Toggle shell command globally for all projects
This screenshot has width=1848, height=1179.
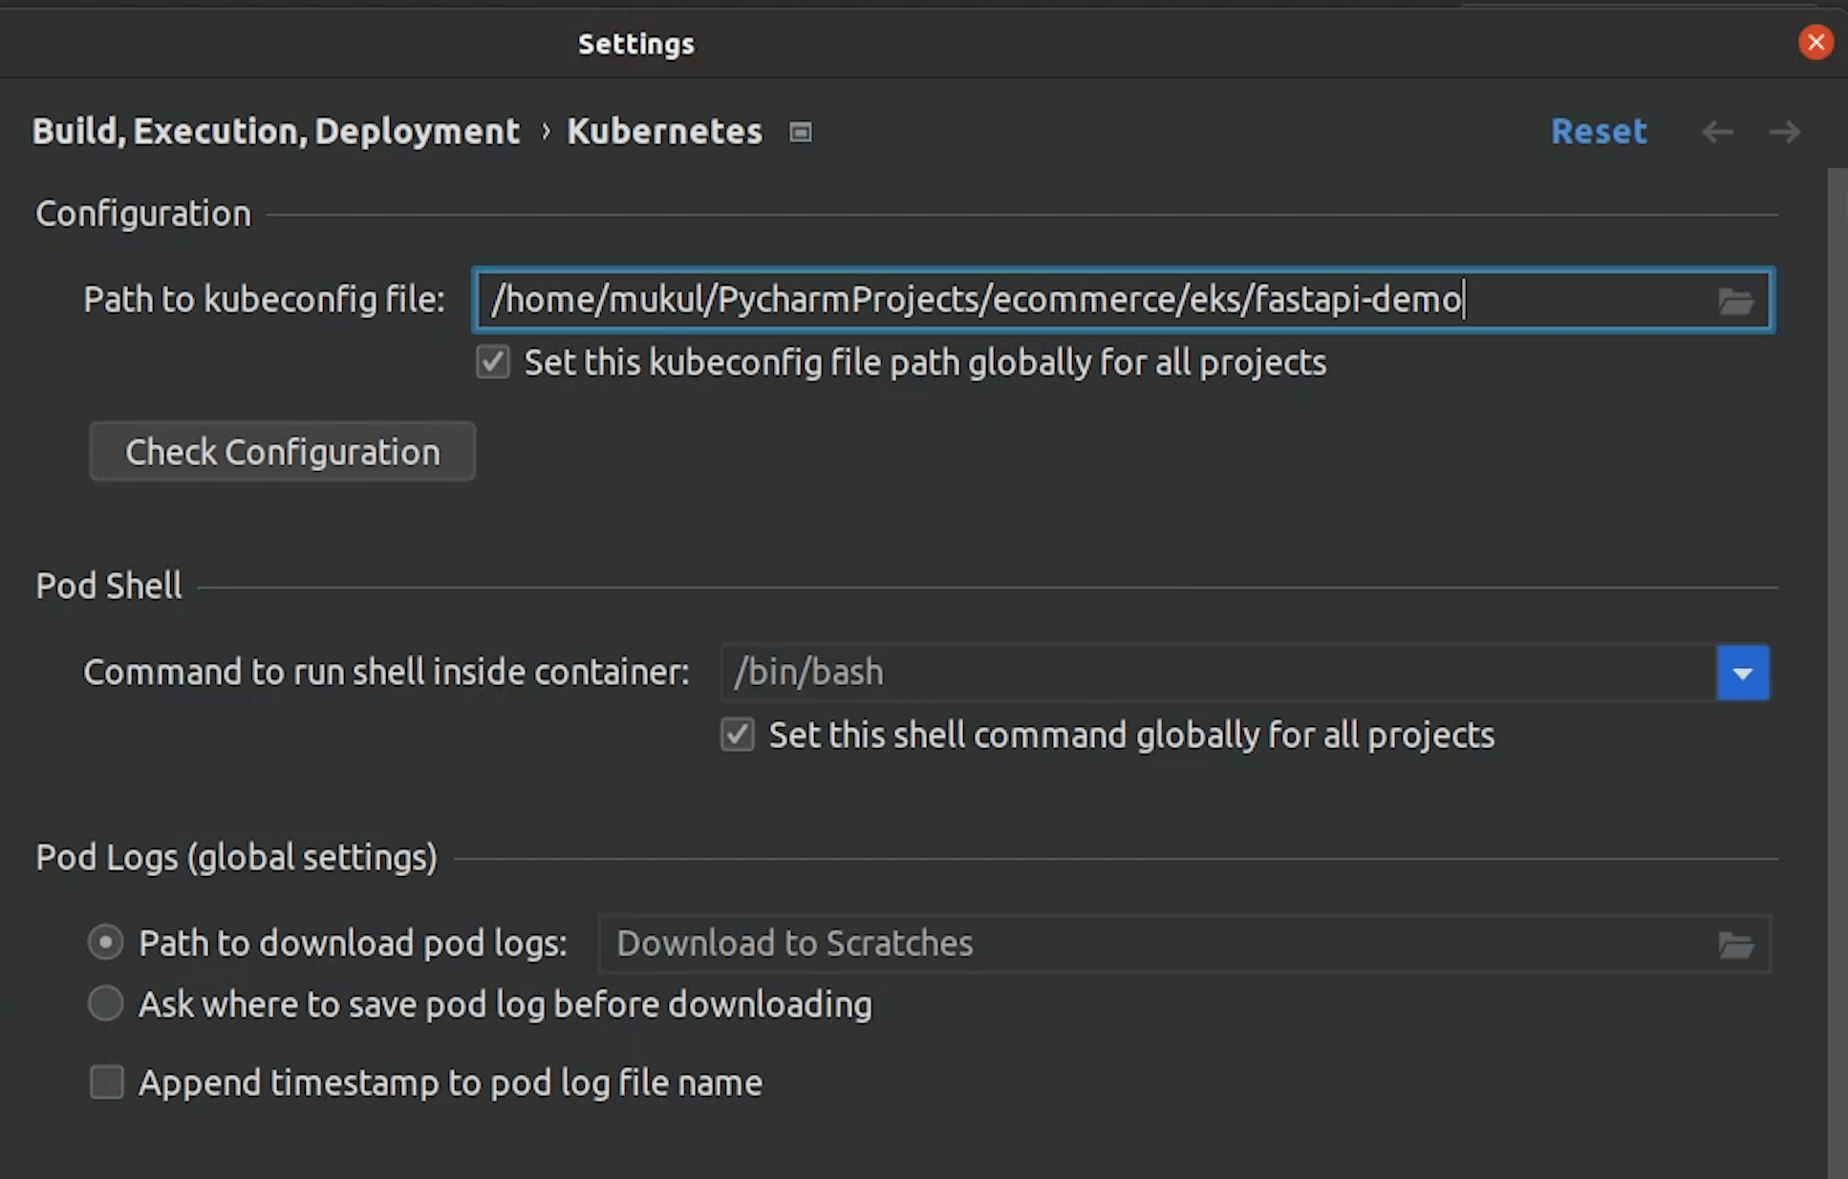pyautogui.click(x=738, y=736)
